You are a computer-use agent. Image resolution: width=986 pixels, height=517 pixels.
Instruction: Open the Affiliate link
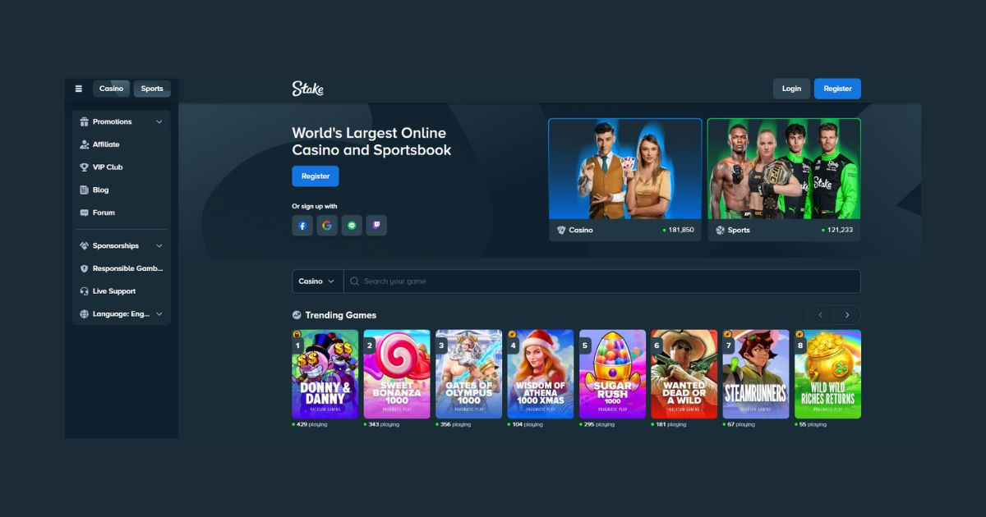pyautogui.click(x=105, y=144)
